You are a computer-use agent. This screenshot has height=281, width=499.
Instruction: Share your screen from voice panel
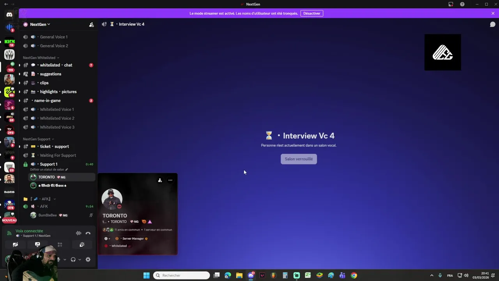point(37,245)
